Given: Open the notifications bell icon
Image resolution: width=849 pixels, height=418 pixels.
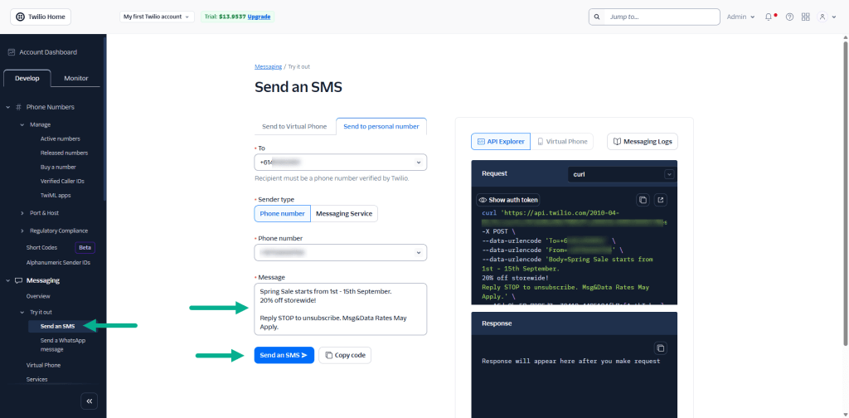Looking at the screenshot, I should point(769,17).
